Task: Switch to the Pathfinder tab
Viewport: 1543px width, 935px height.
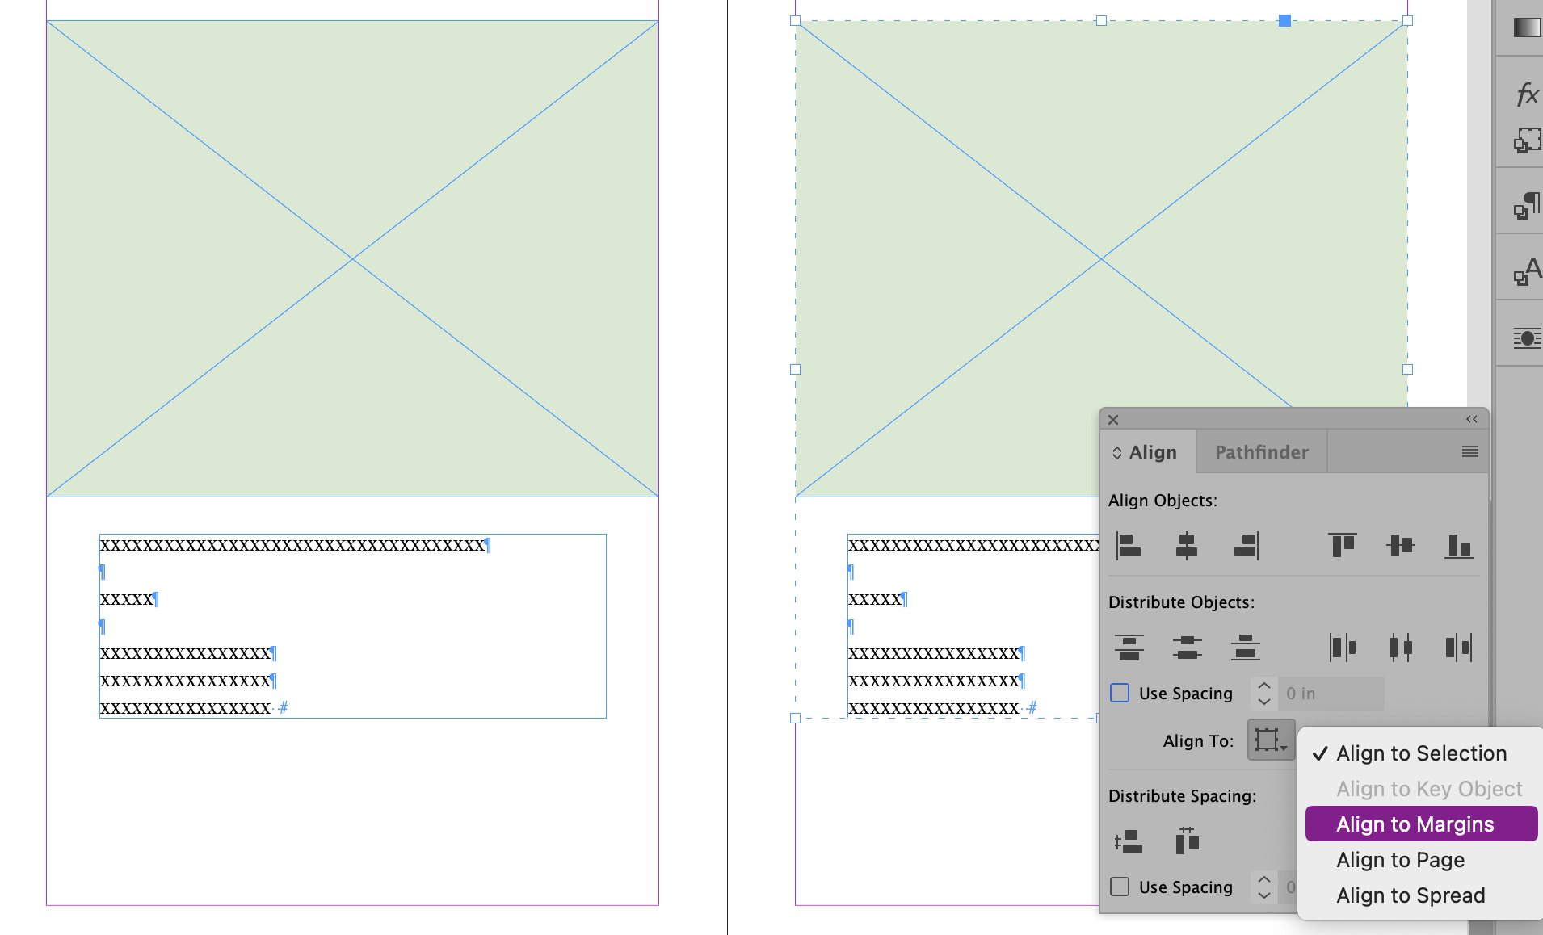Action: tap(1261, 451)
